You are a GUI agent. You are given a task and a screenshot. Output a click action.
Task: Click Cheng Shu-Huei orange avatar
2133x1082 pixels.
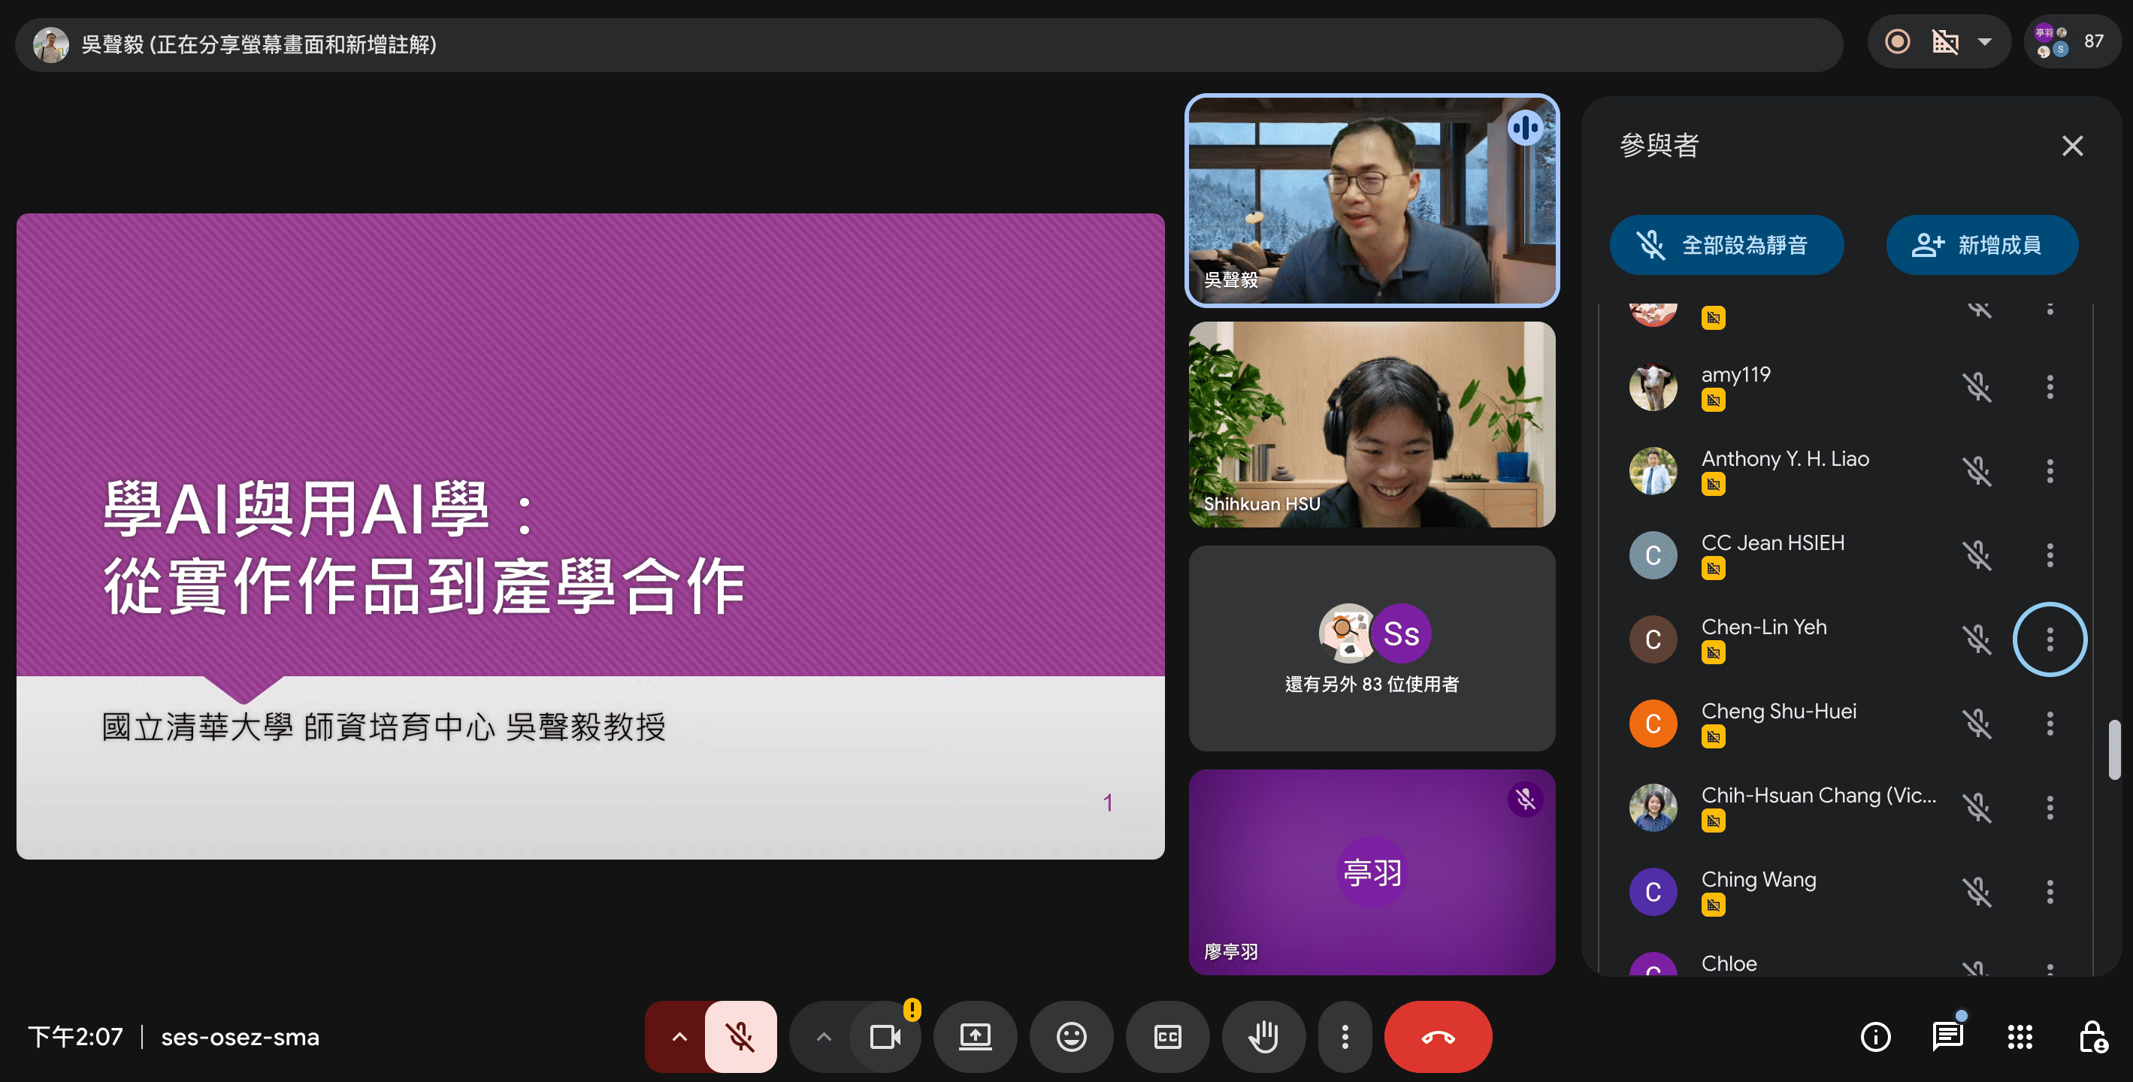[x=1653, y=724]
